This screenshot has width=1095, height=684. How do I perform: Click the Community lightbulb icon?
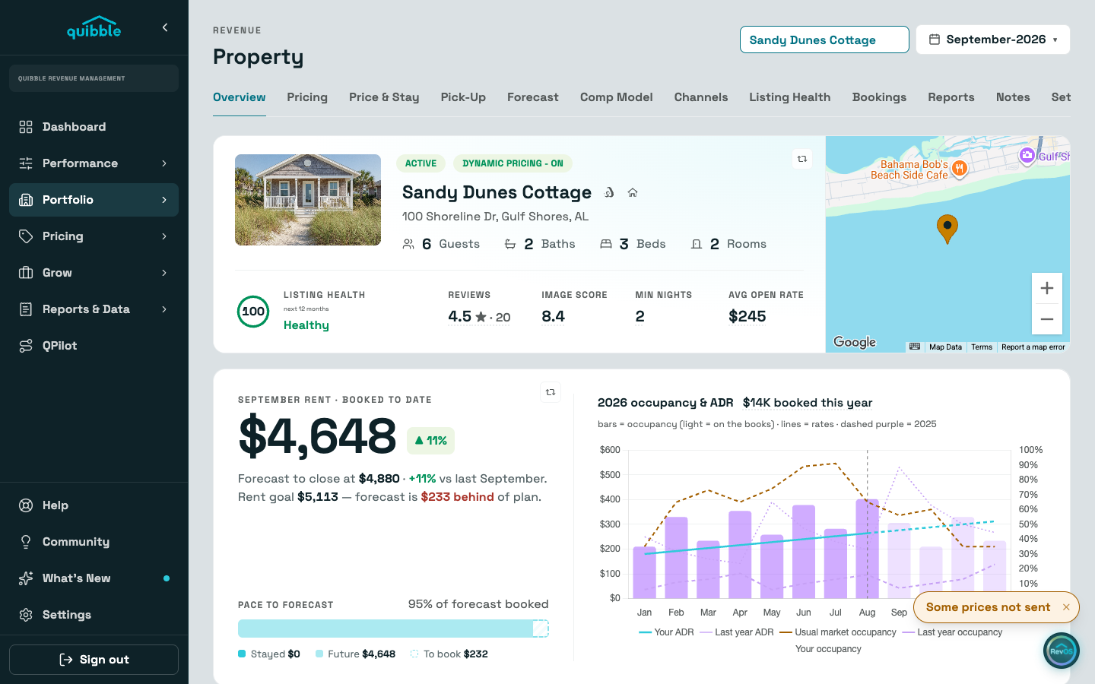tap(26, 542)
